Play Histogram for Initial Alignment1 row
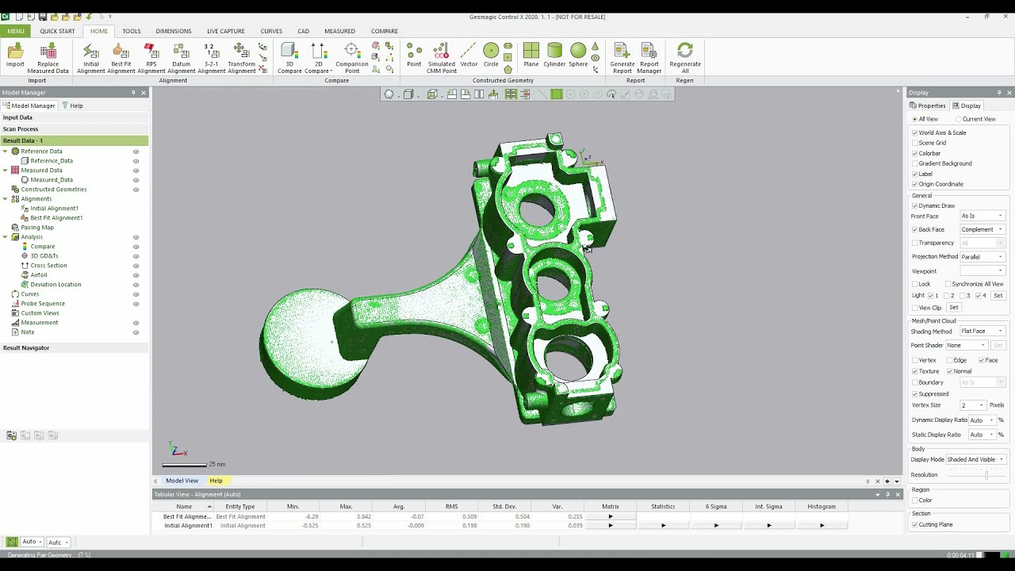 (822, 525)
